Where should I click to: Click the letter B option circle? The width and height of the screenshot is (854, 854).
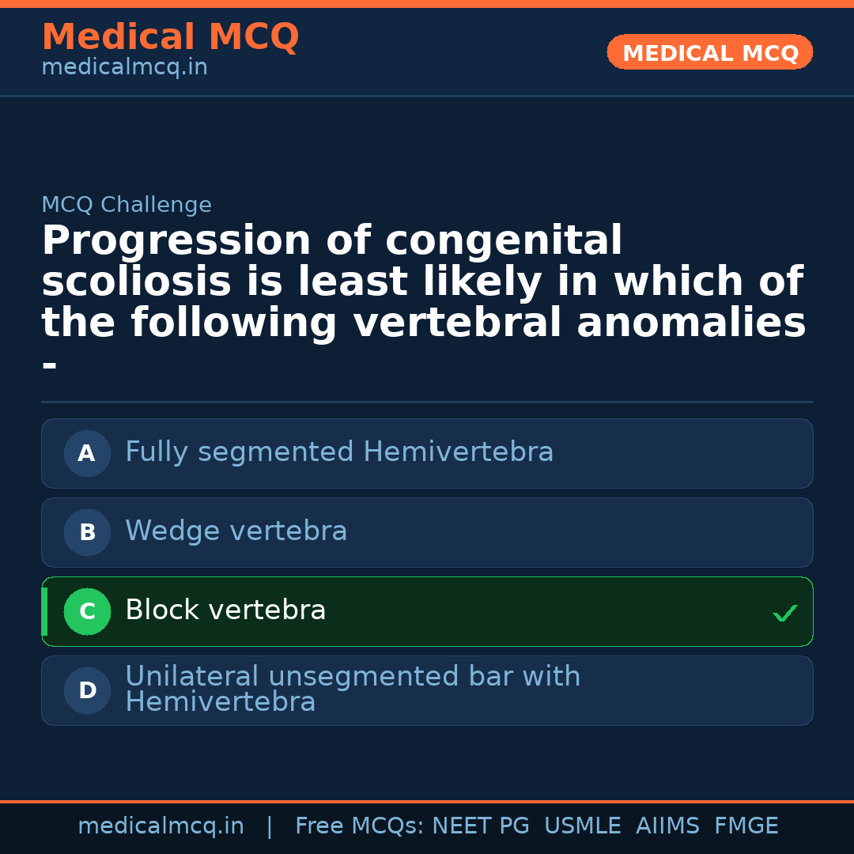pos(87,532)
